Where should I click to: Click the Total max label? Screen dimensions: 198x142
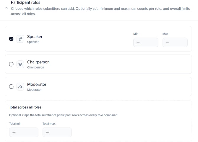(x=49, y=124)
